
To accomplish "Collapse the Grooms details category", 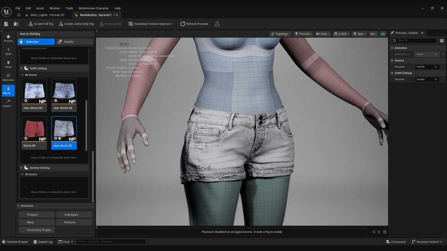I will click(392, 61).
